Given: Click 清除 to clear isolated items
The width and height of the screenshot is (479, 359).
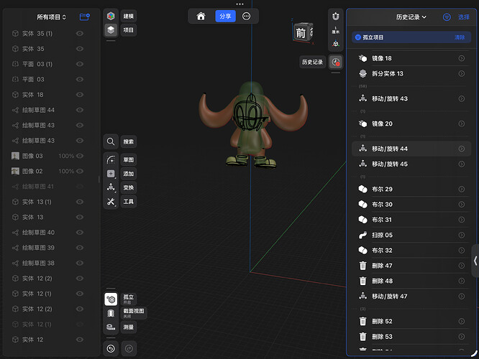Looking at the screenshot, I should click(460, 37).
